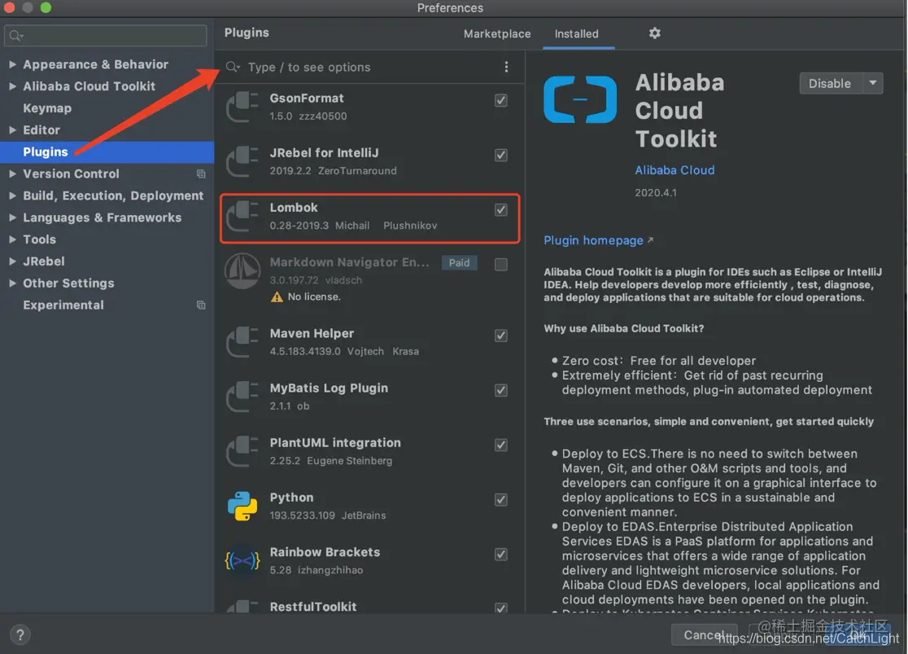
Task: Expand the Alibaba Cloud Toolkit settings node
Action: (12, 86)
